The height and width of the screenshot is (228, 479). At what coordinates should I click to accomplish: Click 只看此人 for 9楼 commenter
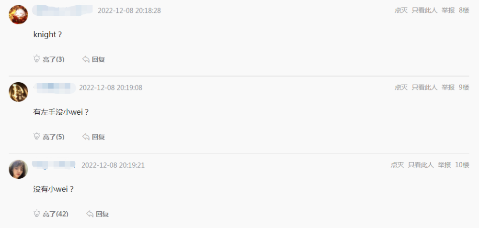click(424, 87)
